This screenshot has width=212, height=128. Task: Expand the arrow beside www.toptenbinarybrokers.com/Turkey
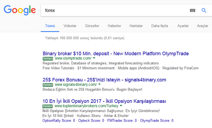(x=121, y=106)
